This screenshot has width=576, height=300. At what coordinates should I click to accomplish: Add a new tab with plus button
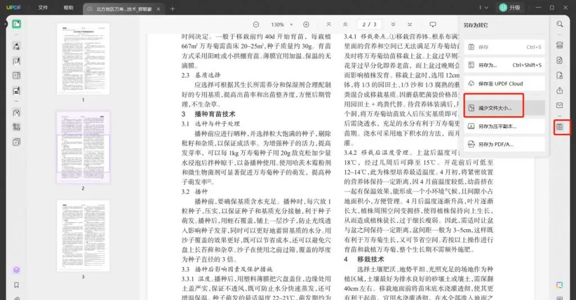click(x=173, y=9)
